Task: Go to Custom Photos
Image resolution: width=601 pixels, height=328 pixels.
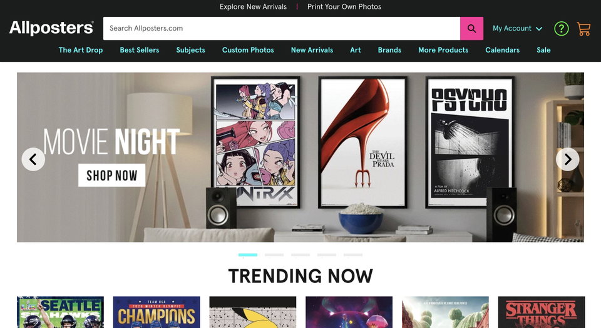Action: 248,50
